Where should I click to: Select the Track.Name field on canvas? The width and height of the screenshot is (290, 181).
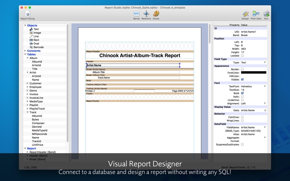point(139,78)
